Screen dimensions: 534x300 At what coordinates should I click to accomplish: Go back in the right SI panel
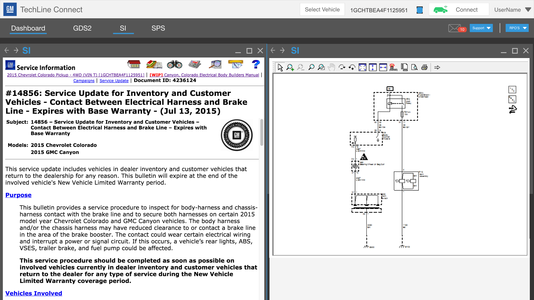273,51
